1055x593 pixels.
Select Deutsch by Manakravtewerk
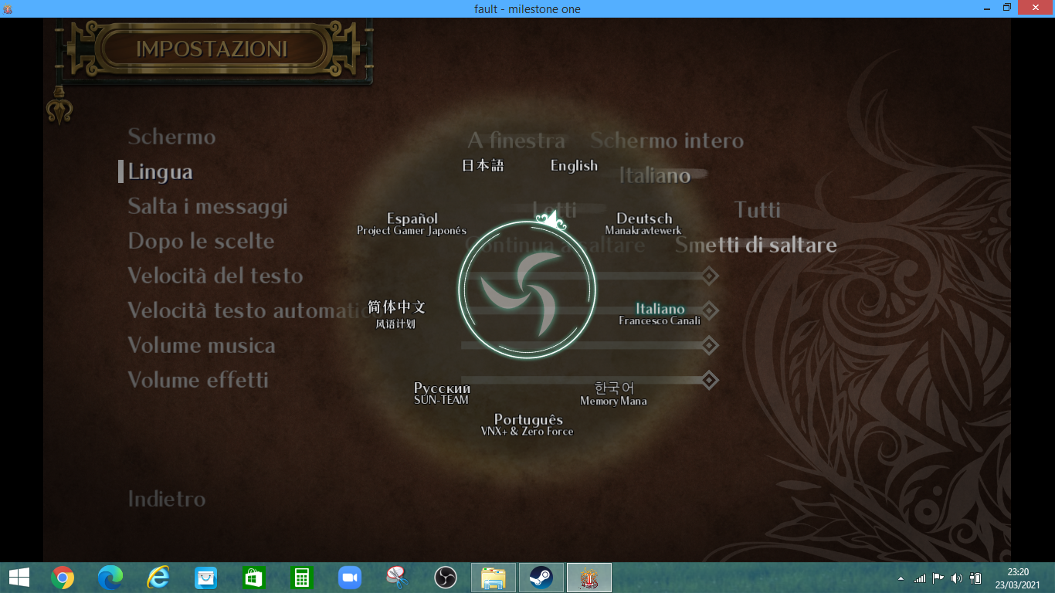643,224
